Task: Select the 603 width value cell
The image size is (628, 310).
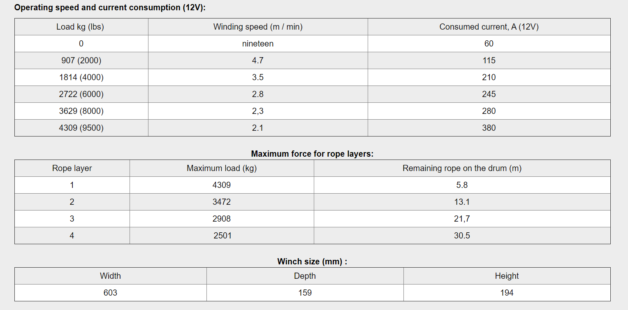Action: coord(110,293)
